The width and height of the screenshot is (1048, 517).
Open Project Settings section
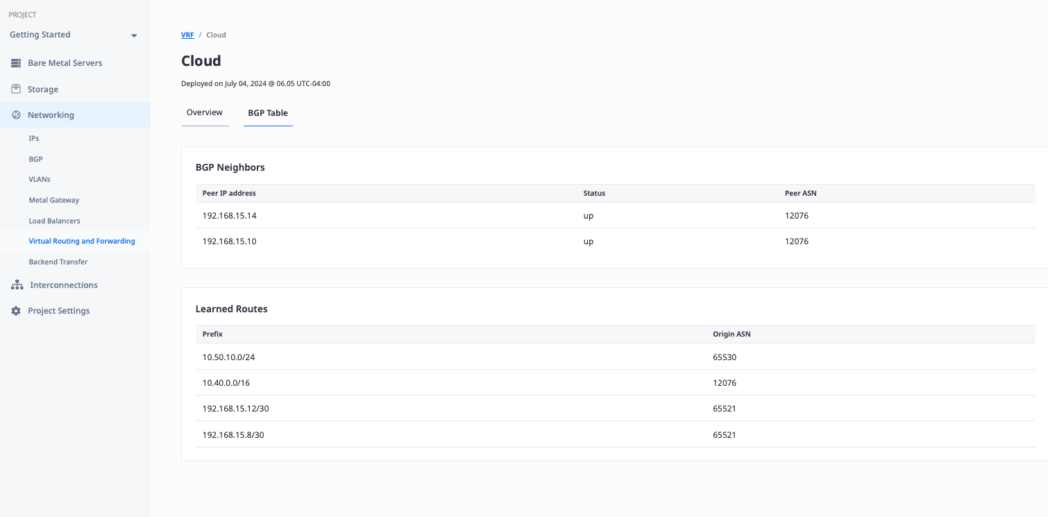coord(59,311)
